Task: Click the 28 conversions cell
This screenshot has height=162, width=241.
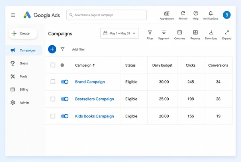Action: (218, 99)
